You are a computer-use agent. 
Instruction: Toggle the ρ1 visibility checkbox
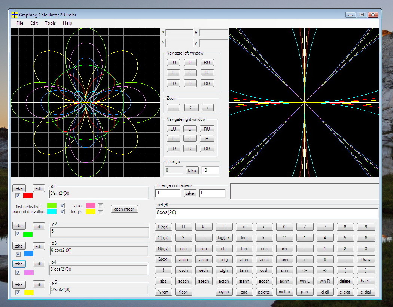pos(18,196)
